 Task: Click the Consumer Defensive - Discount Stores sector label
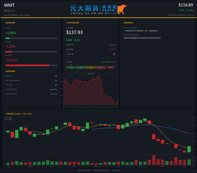coord(17,15)
